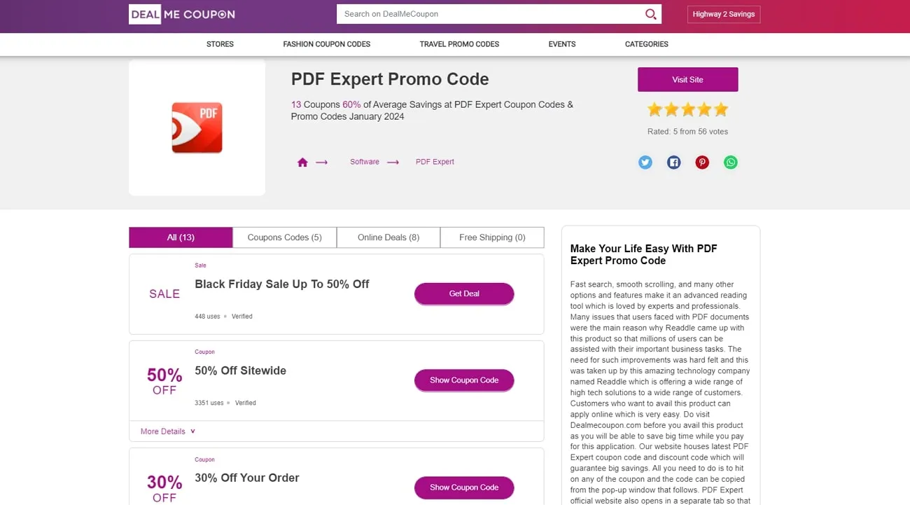Viewport: 910px width, 505px height.
Task: Open the homepage via the DealMeCoupon logo
Action: point(181,13)
